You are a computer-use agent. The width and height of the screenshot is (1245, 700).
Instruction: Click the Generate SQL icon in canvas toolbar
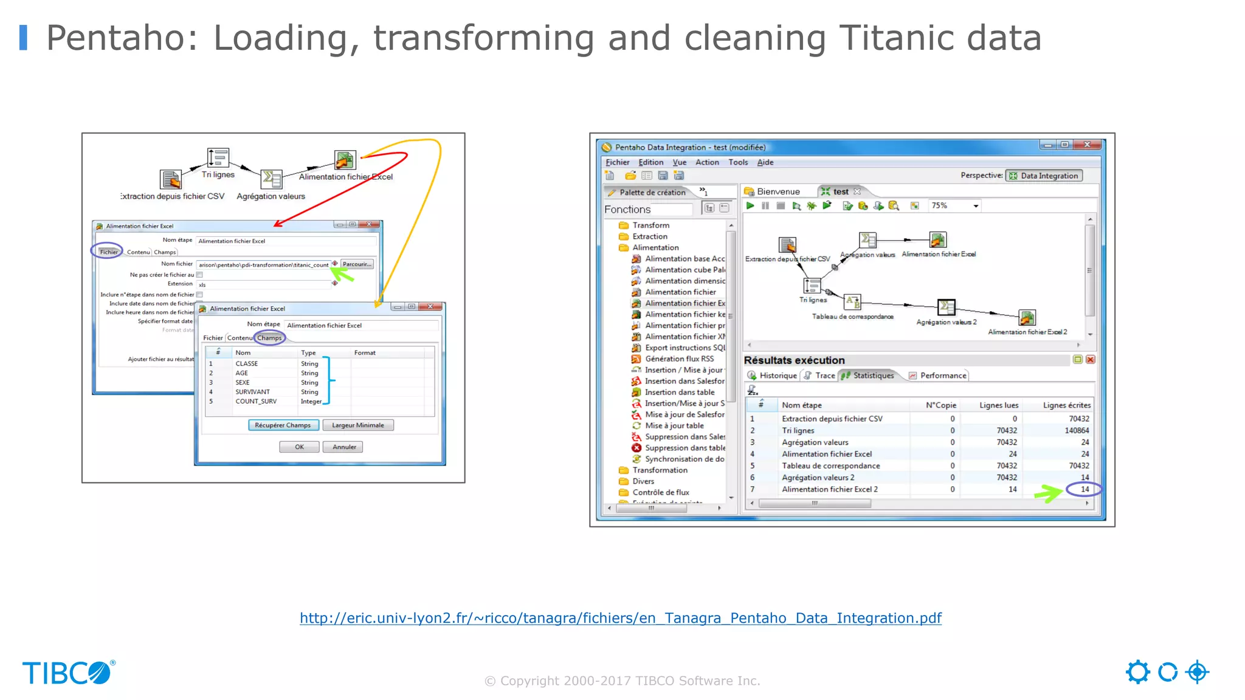pos(878,206)
